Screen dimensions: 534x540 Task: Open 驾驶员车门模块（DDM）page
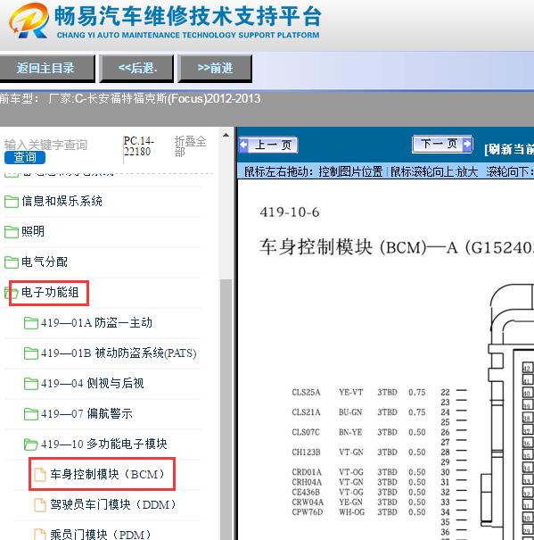coord(113,504)
